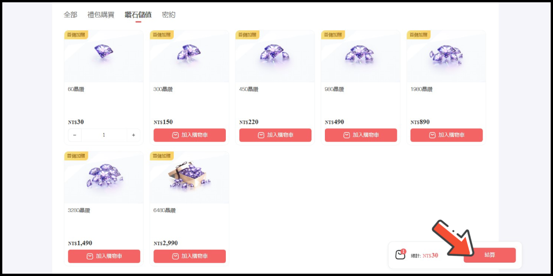
Task: Add the 6480晶鑽 pack to the cart
Action: (189, 256)
